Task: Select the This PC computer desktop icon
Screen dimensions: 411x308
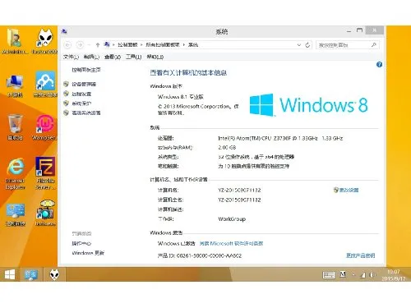Action: pos(15,85)
